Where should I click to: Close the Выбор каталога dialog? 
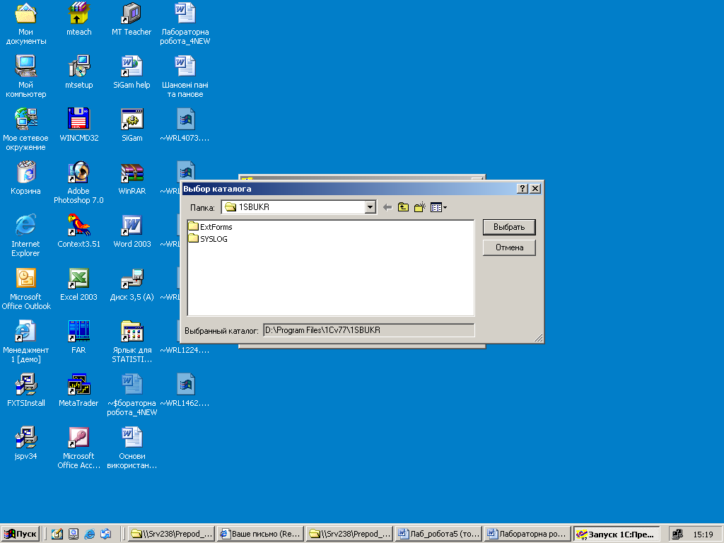click(x=535, y=188)
